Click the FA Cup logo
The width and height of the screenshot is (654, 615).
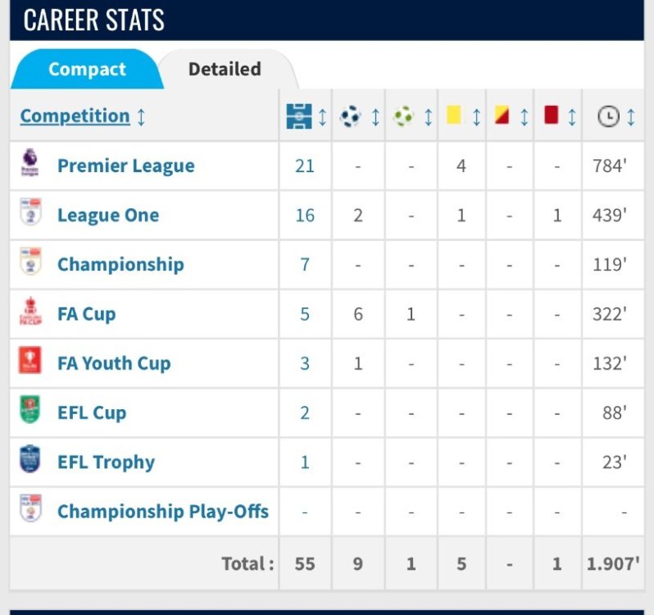tap(30, 313)
